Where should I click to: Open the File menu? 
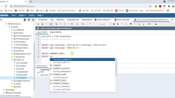click(x=14, y=16)
